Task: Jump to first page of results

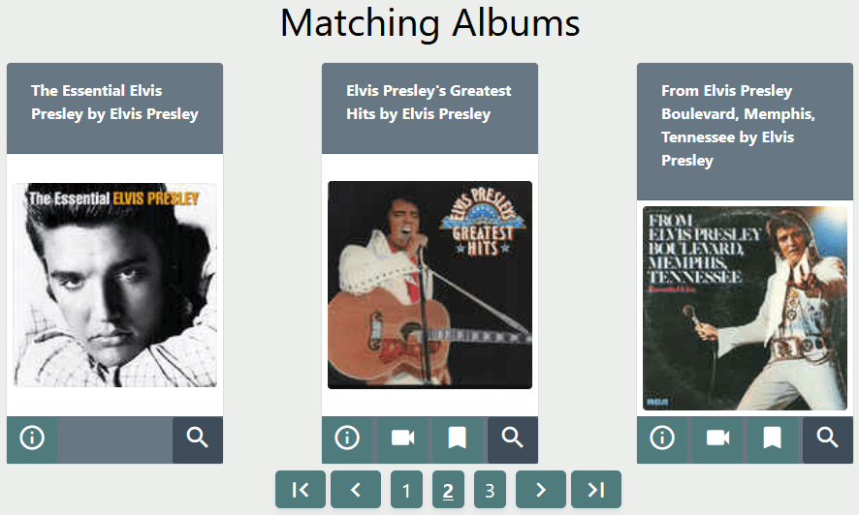Action: 301,490
